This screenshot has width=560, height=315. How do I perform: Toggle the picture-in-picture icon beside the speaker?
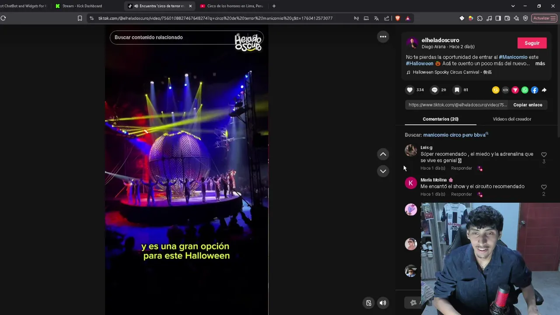tap(369, 303)
